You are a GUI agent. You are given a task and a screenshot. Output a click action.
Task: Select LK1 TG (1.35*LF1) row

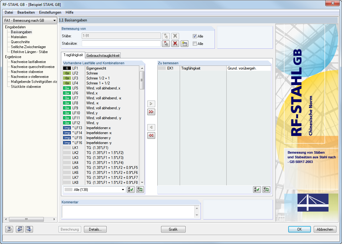101,148
